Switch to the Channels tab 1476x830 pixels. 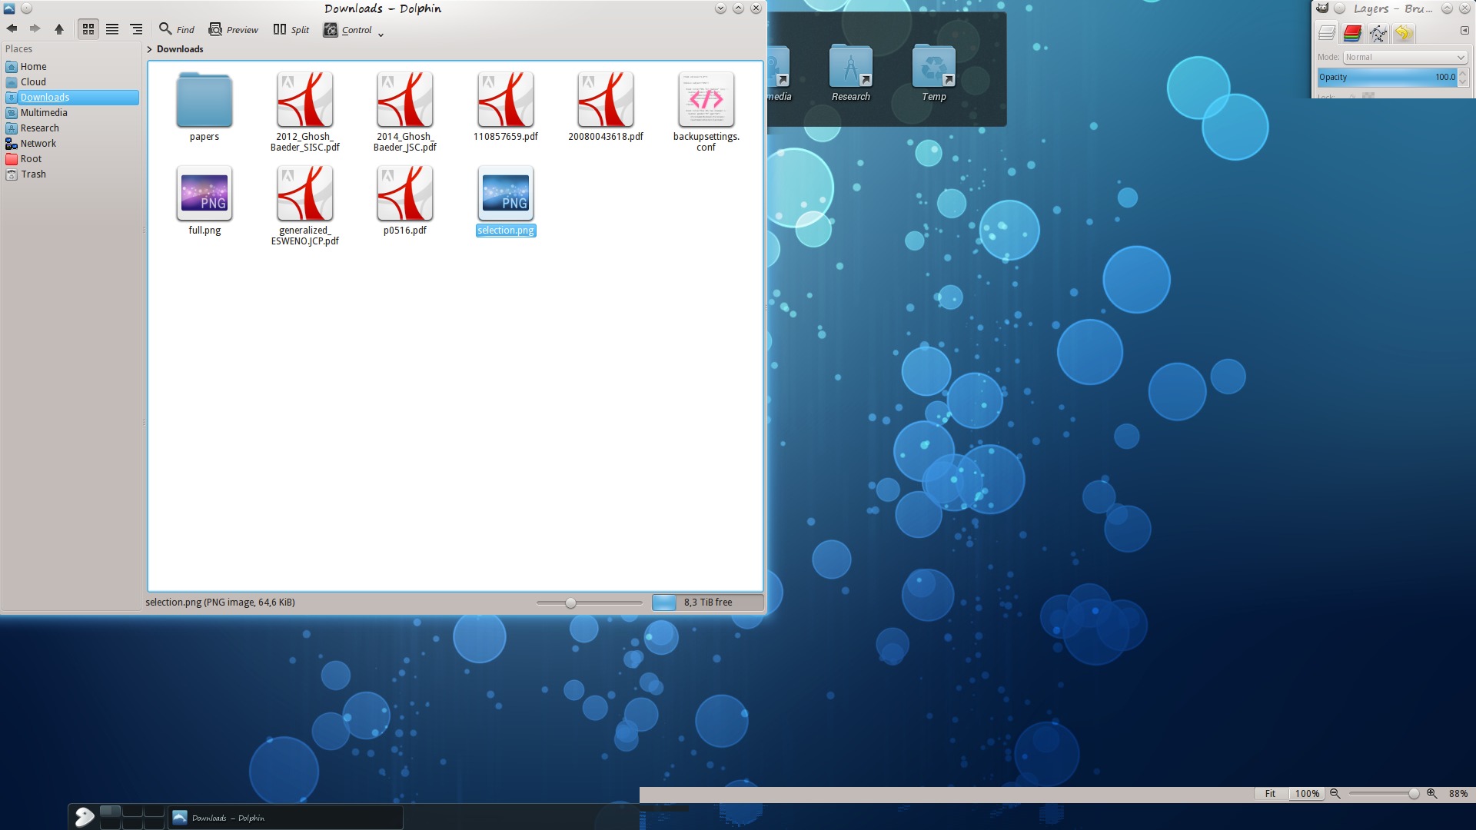1352,33
